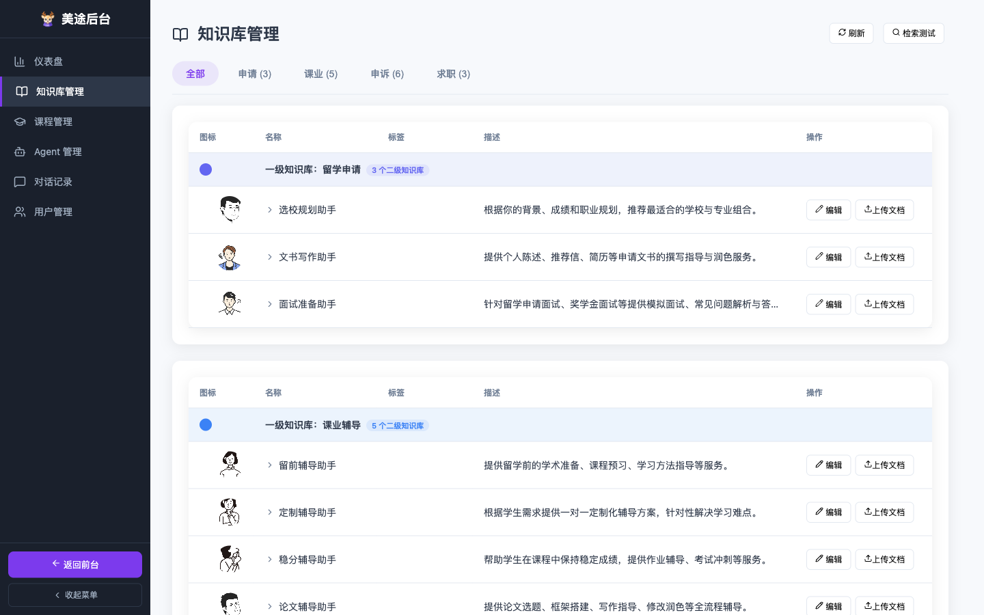Click the blue circle of 课业辅导 knowledge base
This screenshot has height=615, width=984.
point(206,425)
